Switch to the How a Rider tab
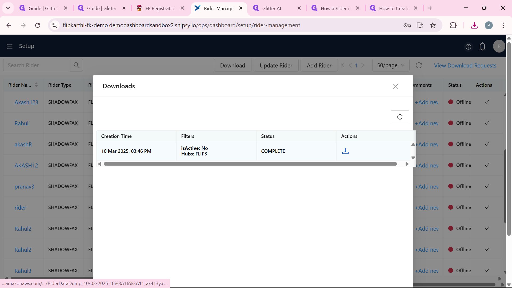Image resolution: width=512 pixels, height=288 pixels. (335, 8)
